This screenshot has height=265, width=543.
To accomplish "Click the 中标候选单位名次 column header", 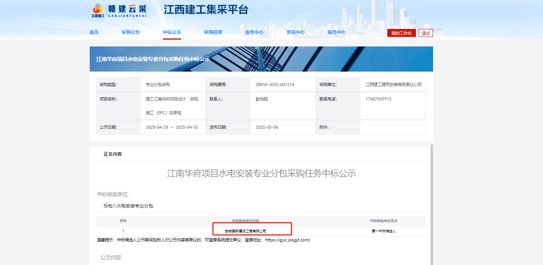I will click(x=384, y=221).
